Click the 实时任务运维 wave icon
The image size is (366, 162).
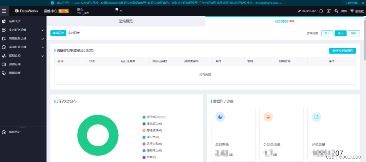click(4, 30)
